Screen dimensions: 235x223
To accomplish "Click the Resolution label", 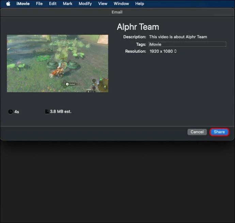I will pyautogui.click(x=136, y=51).
